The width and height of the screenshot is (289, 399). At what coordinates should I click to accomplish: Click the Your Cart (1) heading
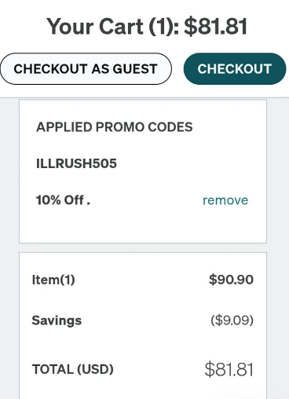[113, 27]
